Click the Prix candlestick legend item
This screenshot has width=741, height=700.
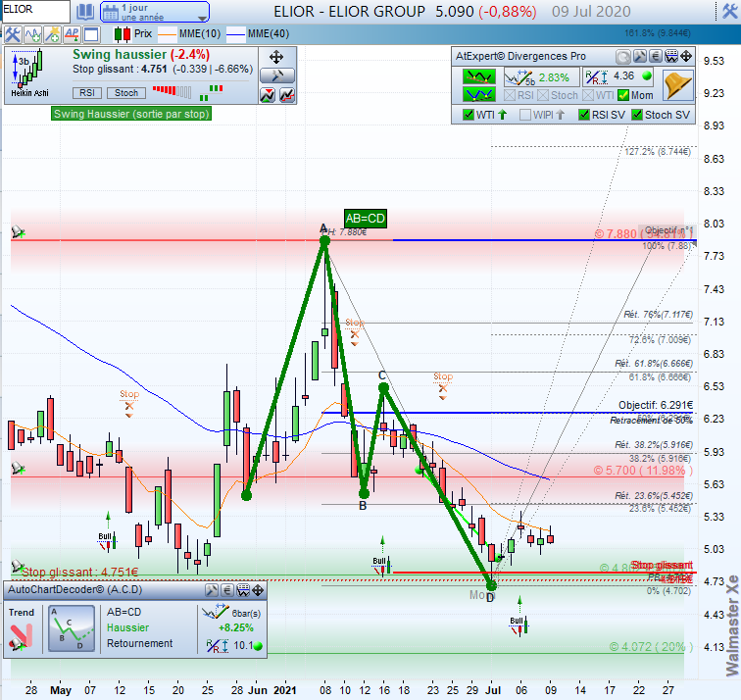click(132, 34)
